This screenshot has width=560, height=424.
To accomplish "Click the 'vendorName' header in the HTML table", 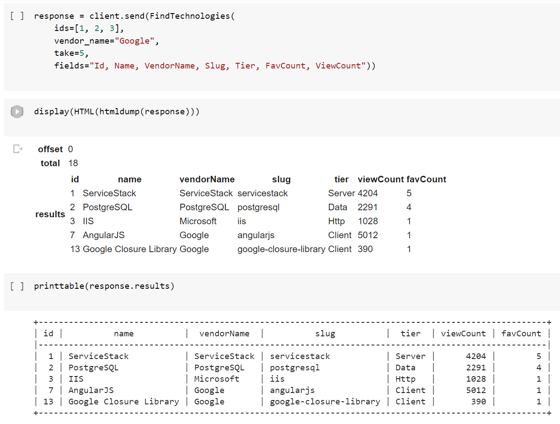I will pyautogui.click(x=207, y=179).
